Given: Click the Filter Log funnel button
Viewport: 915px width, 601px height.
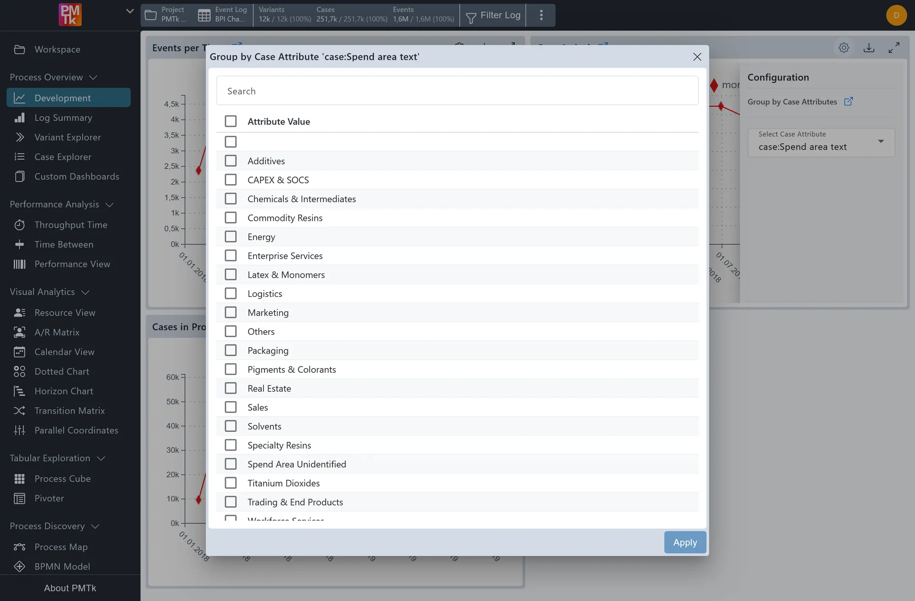Looking at the screenshot, I should click(493, 16).
